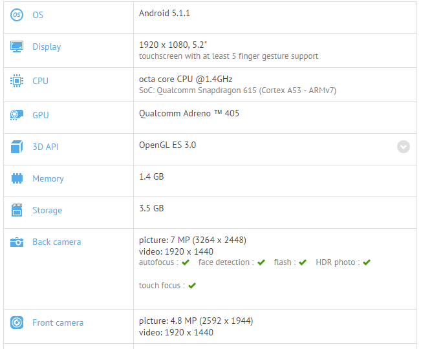Click the GPU card icon

17,115
